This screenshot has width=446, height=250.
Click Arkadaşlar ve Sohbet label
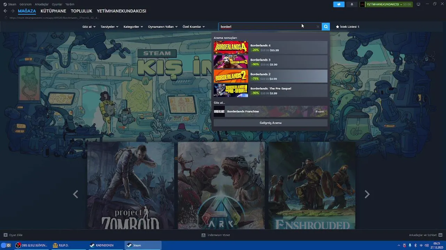click(x=423, y=235)
